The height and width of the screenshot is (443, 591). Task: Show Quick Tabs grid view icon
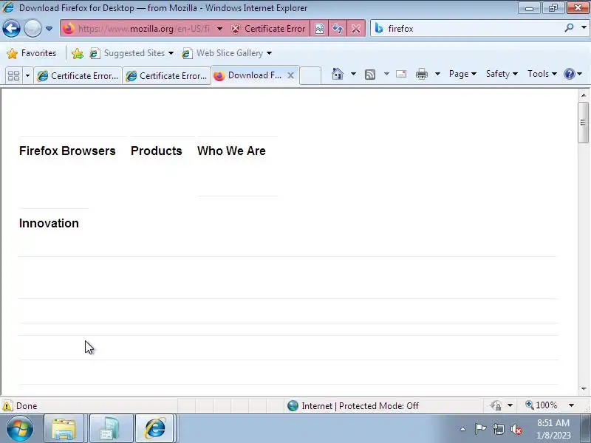click(x=13, y=76)
